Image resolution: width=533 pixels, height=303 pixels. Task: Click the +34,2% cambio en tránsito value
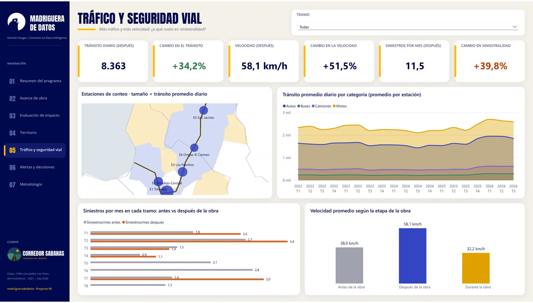click(189, 66)
